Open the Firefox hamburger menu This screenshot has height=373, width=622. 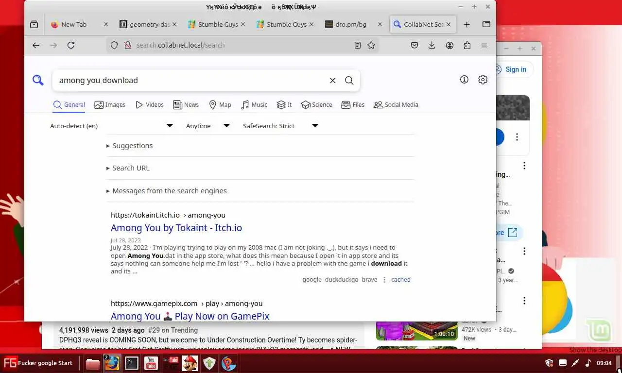(484, 45)
